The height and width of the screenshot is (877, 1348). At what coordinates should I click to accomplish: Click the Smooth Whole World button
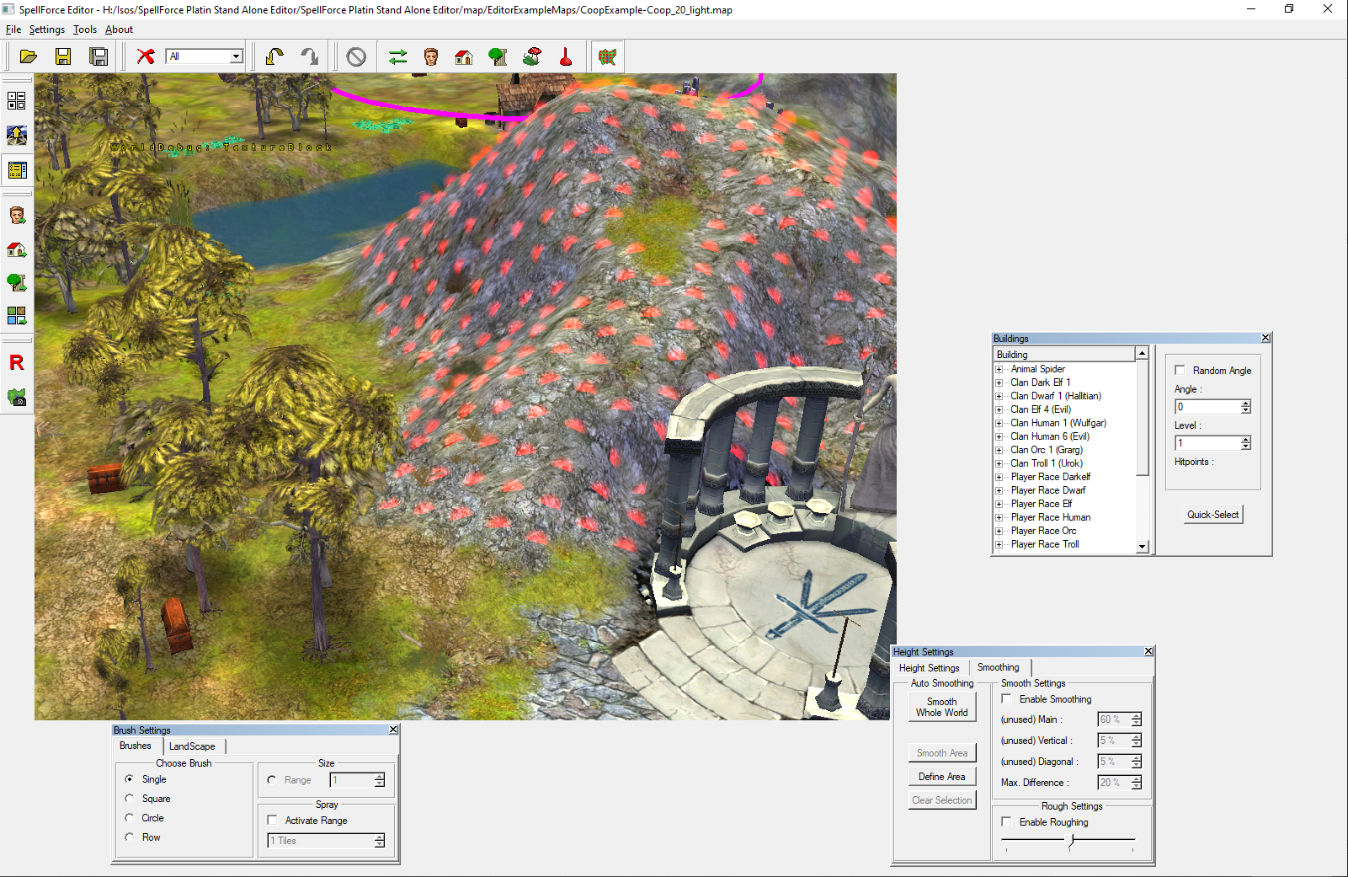tap(942, 707)
